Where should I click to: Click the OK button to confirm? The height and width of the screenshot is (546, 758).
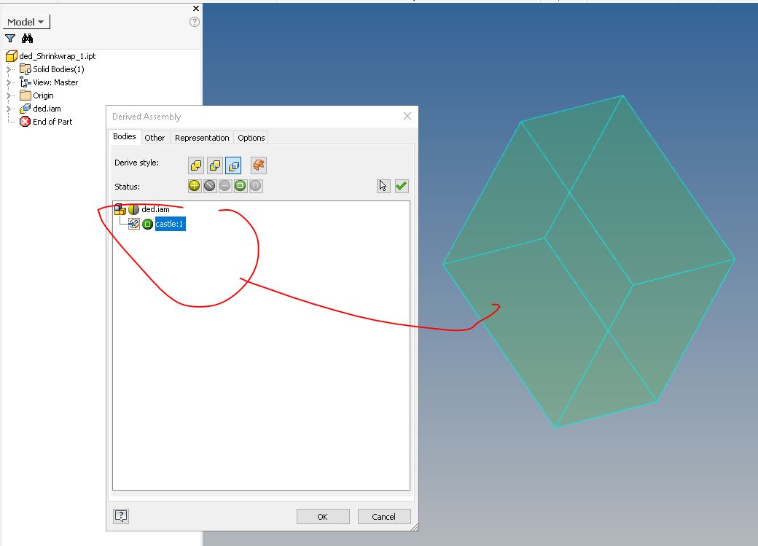322,516
